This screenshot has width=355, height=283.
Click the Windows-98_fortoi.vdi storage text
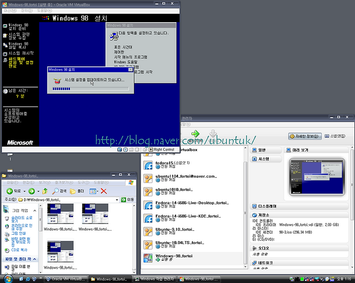pos(309,225)
